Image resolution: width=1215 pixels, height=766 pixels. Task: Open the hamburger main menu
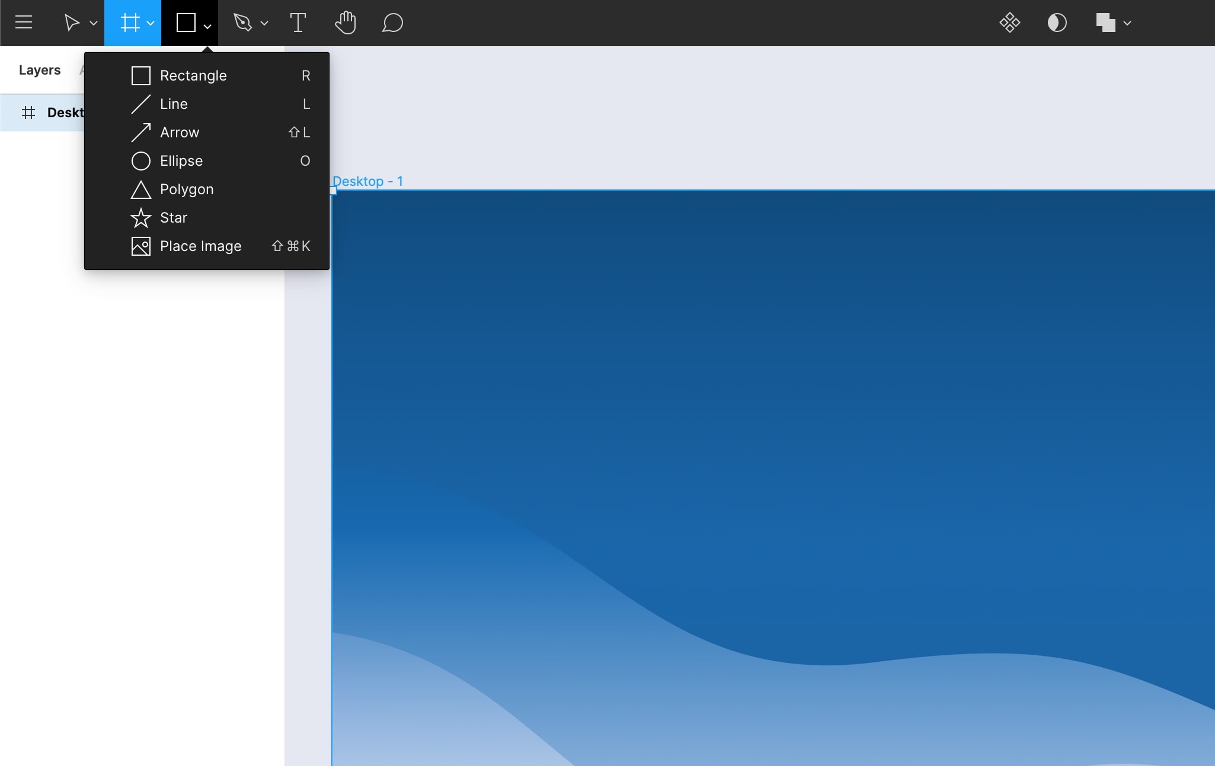coord(24,22)
